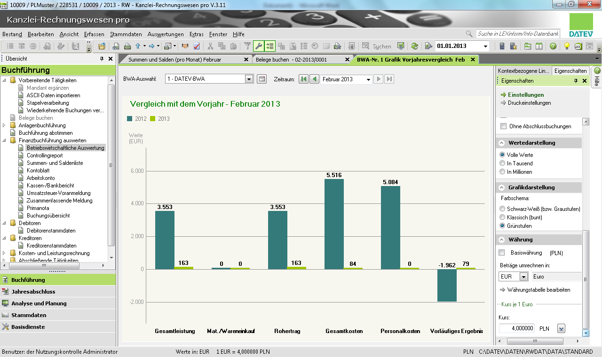
Task: Go to previous period arrow
Action: pyautogui.click(x=314, y=79)
